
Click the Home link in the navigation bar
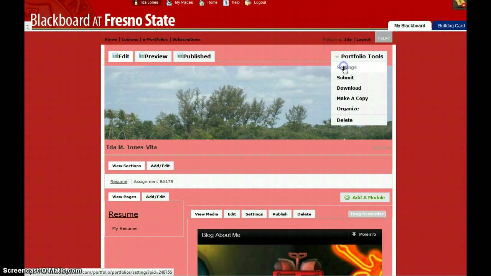pos(110,39)
